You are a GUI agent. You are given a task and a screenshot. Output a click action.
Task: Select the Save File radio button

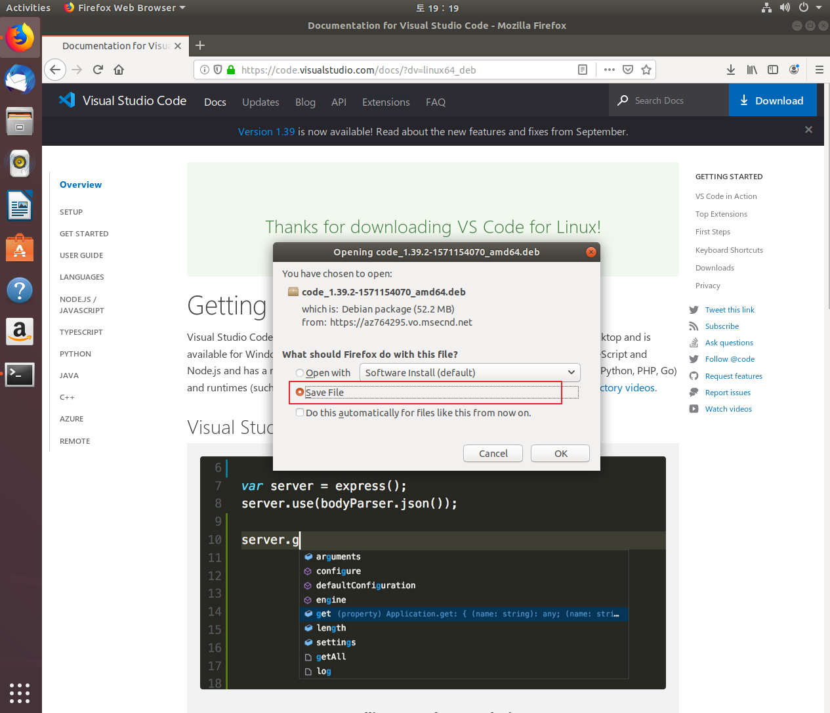click(x=300, y=393)
